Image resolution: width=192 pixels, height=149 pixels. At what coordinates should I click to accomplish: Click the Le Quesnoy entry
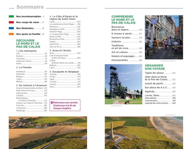coord(32,108)
